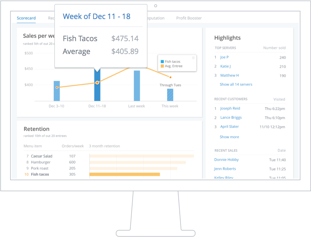The height and width of the screenshot is (237, 311).
Task: Expand recent customers with Show more
Action: point(229,137)
